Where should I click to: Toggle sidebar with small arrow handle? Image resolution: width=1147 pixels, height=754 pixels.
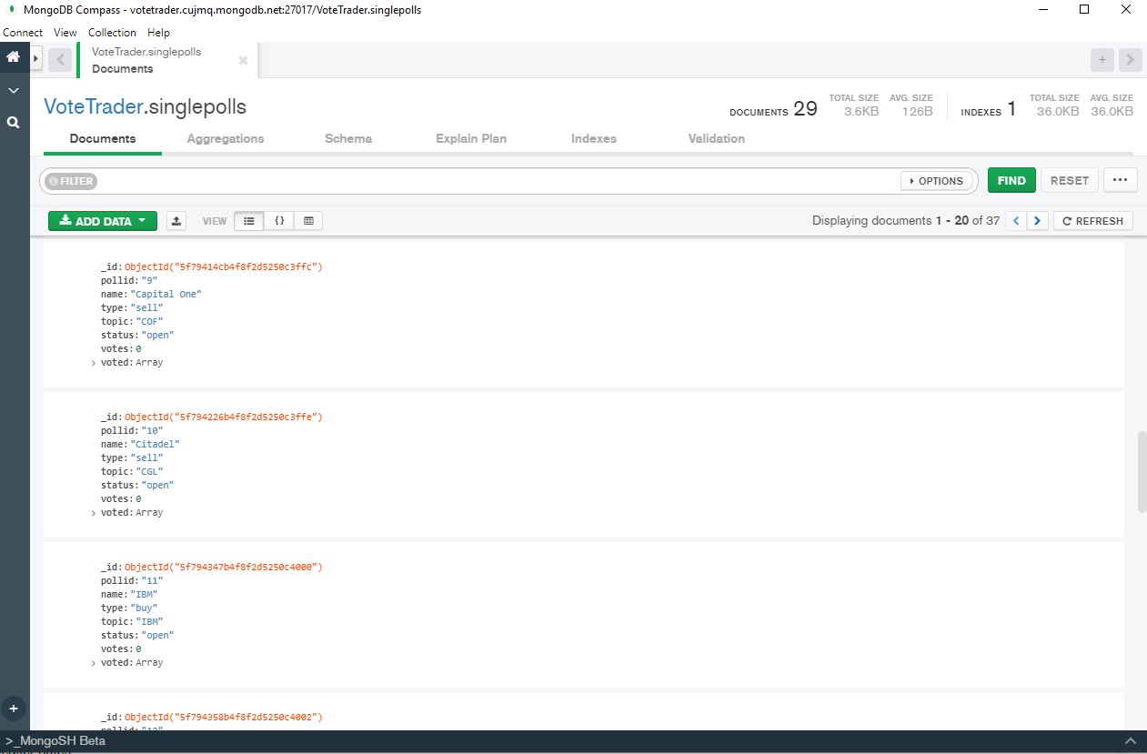pyautogui.click(x=35, y=59)
